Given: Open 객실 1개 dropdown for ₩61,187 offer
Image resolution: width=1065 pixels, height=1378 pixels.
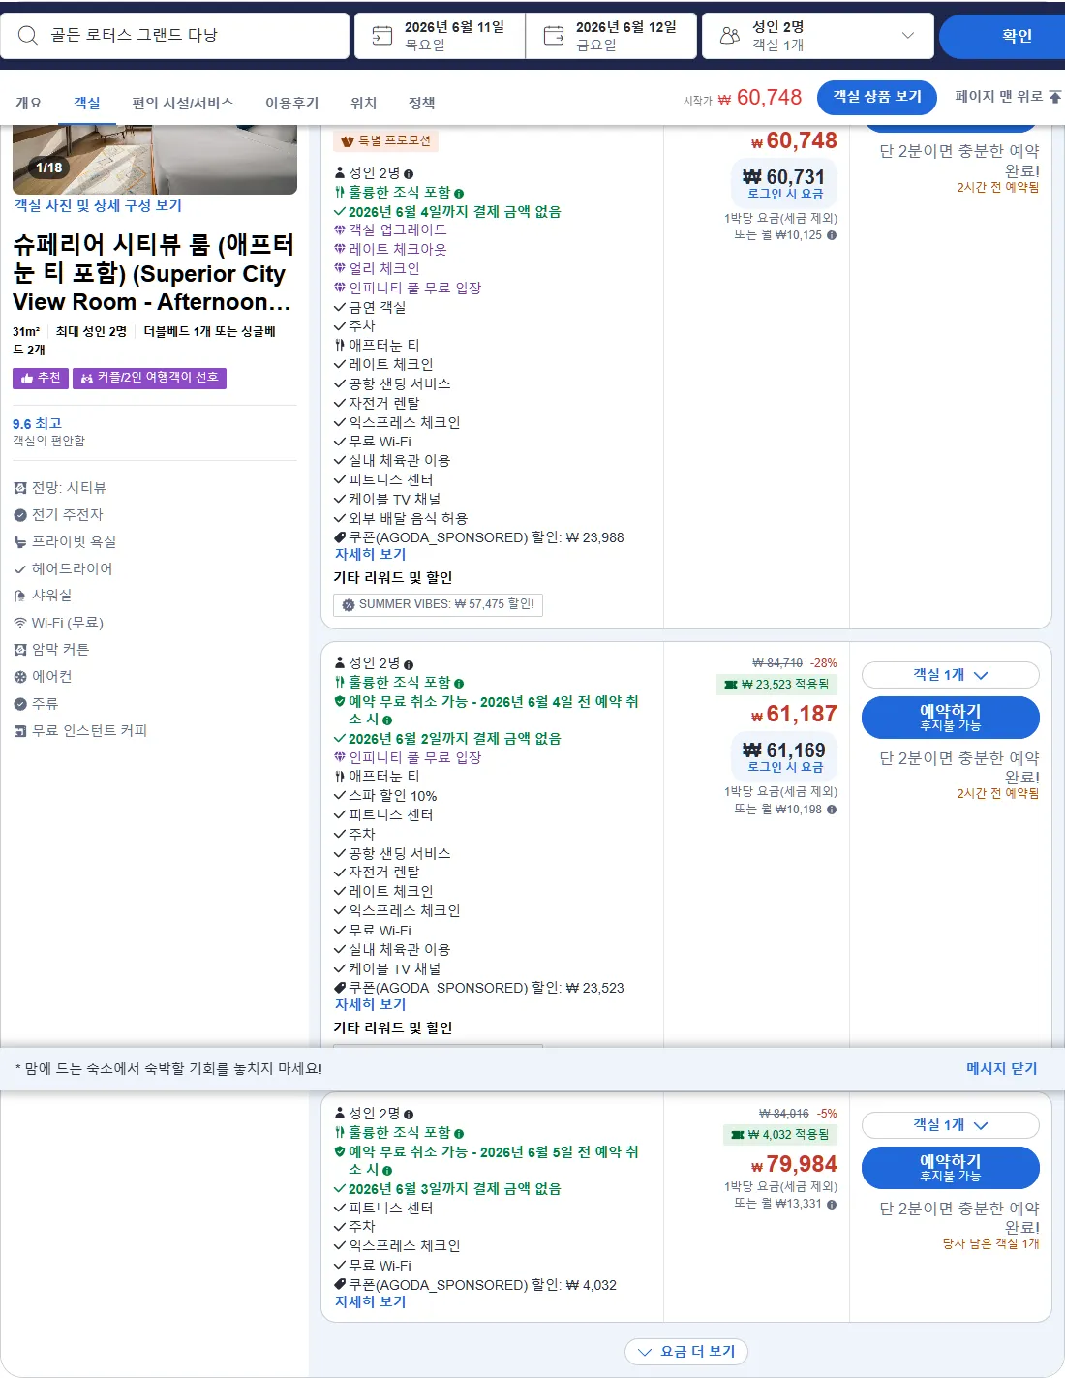Looking at the screenshot, I should tap(950, 675).
